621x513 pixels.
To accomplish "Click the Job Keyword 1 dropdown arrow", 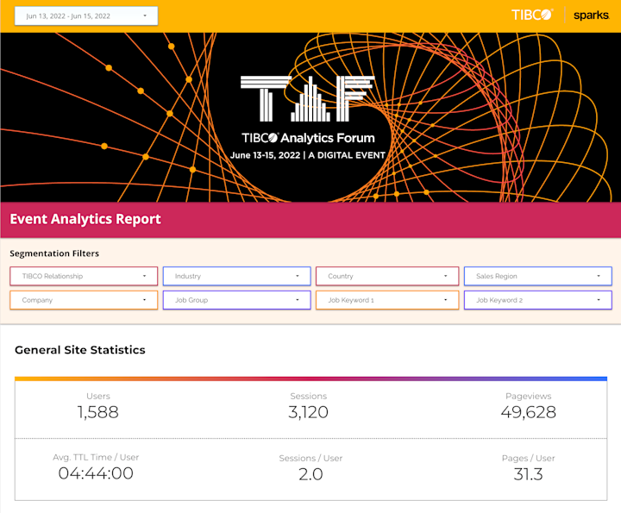I will coord(446,300).
